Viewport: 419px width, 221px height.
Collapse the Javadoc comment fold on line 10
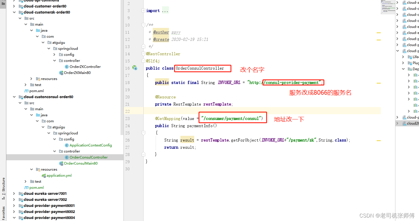(143, 25)
